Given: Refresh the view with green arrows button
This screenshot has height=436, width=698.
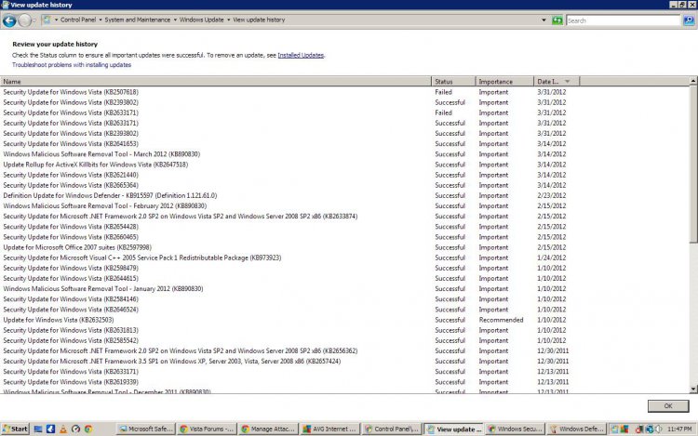Looking at the screenshot, I should [x=557, y=20].
